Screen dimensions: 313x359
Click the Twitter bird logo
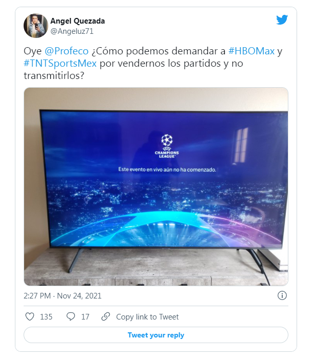[x=282, y=20]
